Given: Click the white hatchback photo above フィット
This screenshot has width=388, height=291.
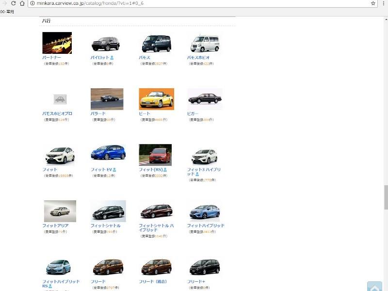Looking at the screenshot, I should 60,155.
